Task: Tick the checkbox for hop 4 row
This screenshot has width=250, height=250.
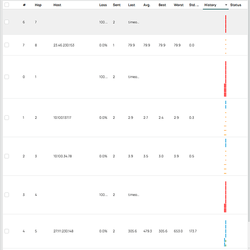Action: pyautogui.click(x=7, y=195)
